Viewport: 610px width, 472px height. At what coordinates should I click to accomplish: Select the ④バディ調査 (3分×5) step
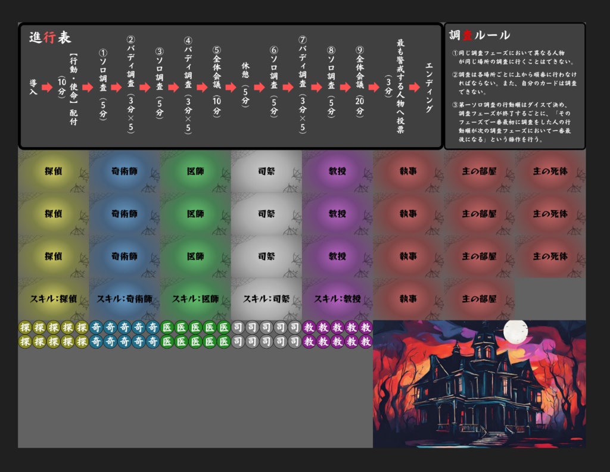[x=188, y=86]
